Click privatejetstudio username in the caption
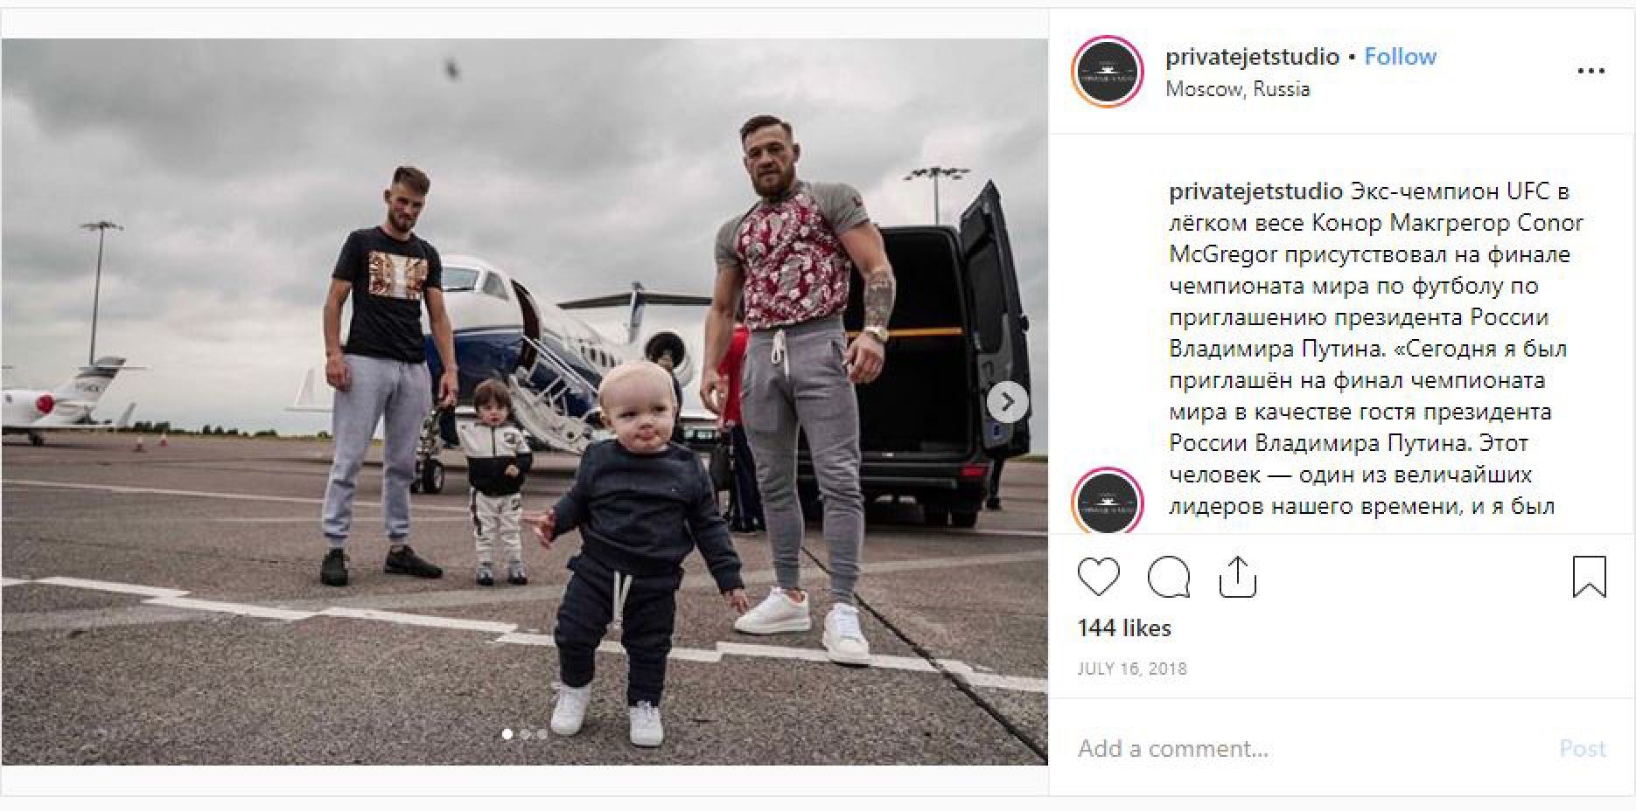The height and width of the screenshot is (811, 1636). [x=1255, y=191]
